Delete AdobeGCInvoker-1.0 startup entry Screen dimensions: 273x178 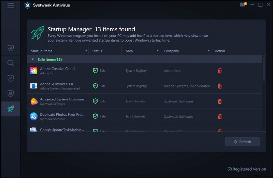point(220,86)
